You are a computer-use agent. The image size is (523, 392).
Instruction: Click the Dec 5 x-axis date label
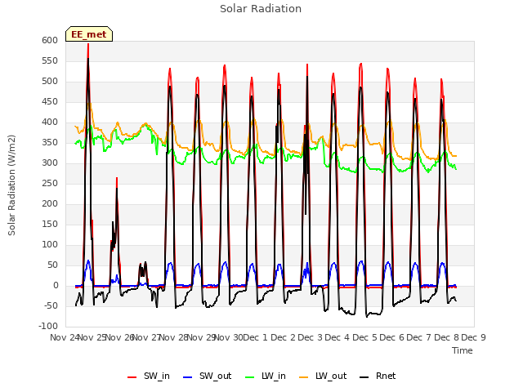click(365, 337)
